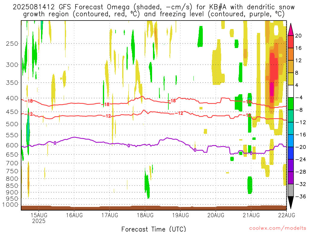The width and height of the screenshot is (309, 232).
Task: Select the 400 pressure level label
Action: [x=12, y=98]
